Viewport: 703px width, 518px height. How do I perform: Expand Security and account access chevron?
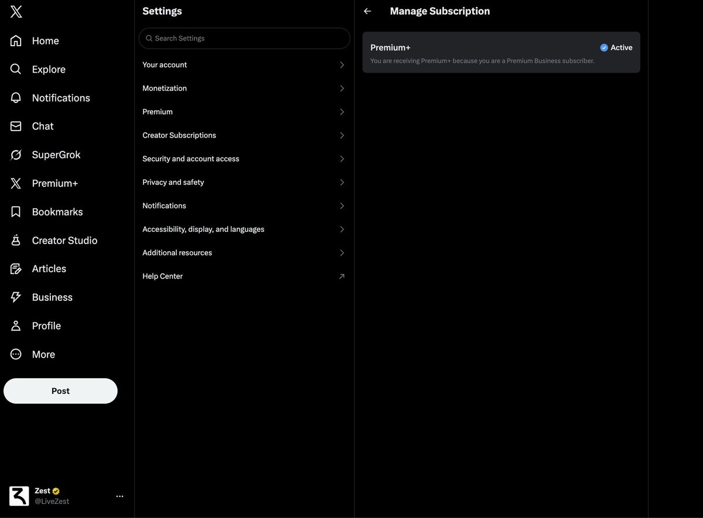(x=342, y=159)
